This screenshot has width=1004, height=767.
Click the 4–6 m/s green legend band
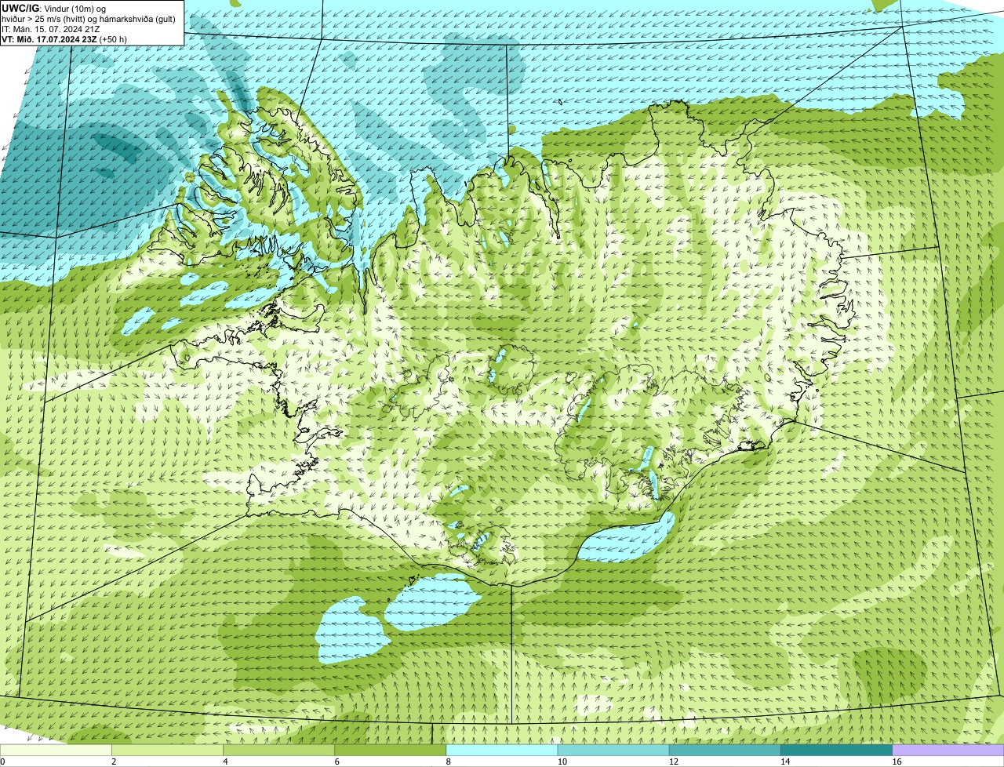pyautogui.click(x=278, y=750)
